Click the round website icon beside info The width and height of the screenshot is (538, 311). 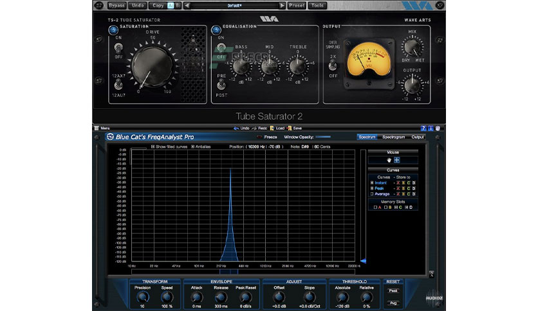(x=438, y=129)
